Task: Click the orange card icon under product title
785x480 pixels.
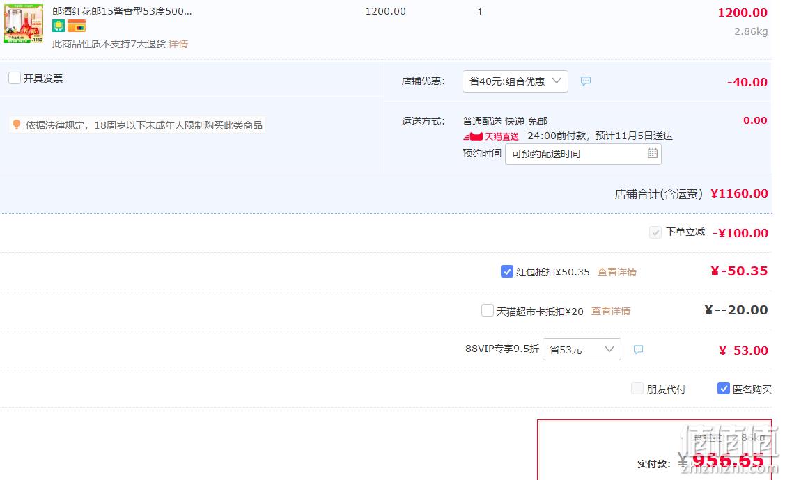Action: (x=77, y=26)
